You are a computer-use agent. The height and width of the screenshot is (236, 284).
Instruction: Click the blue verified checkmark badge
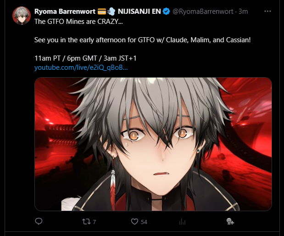click(166, 11)
